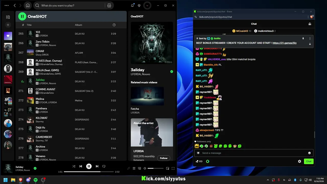Open Spotify three-dot menu
The image size is (327, 184).
7,5
